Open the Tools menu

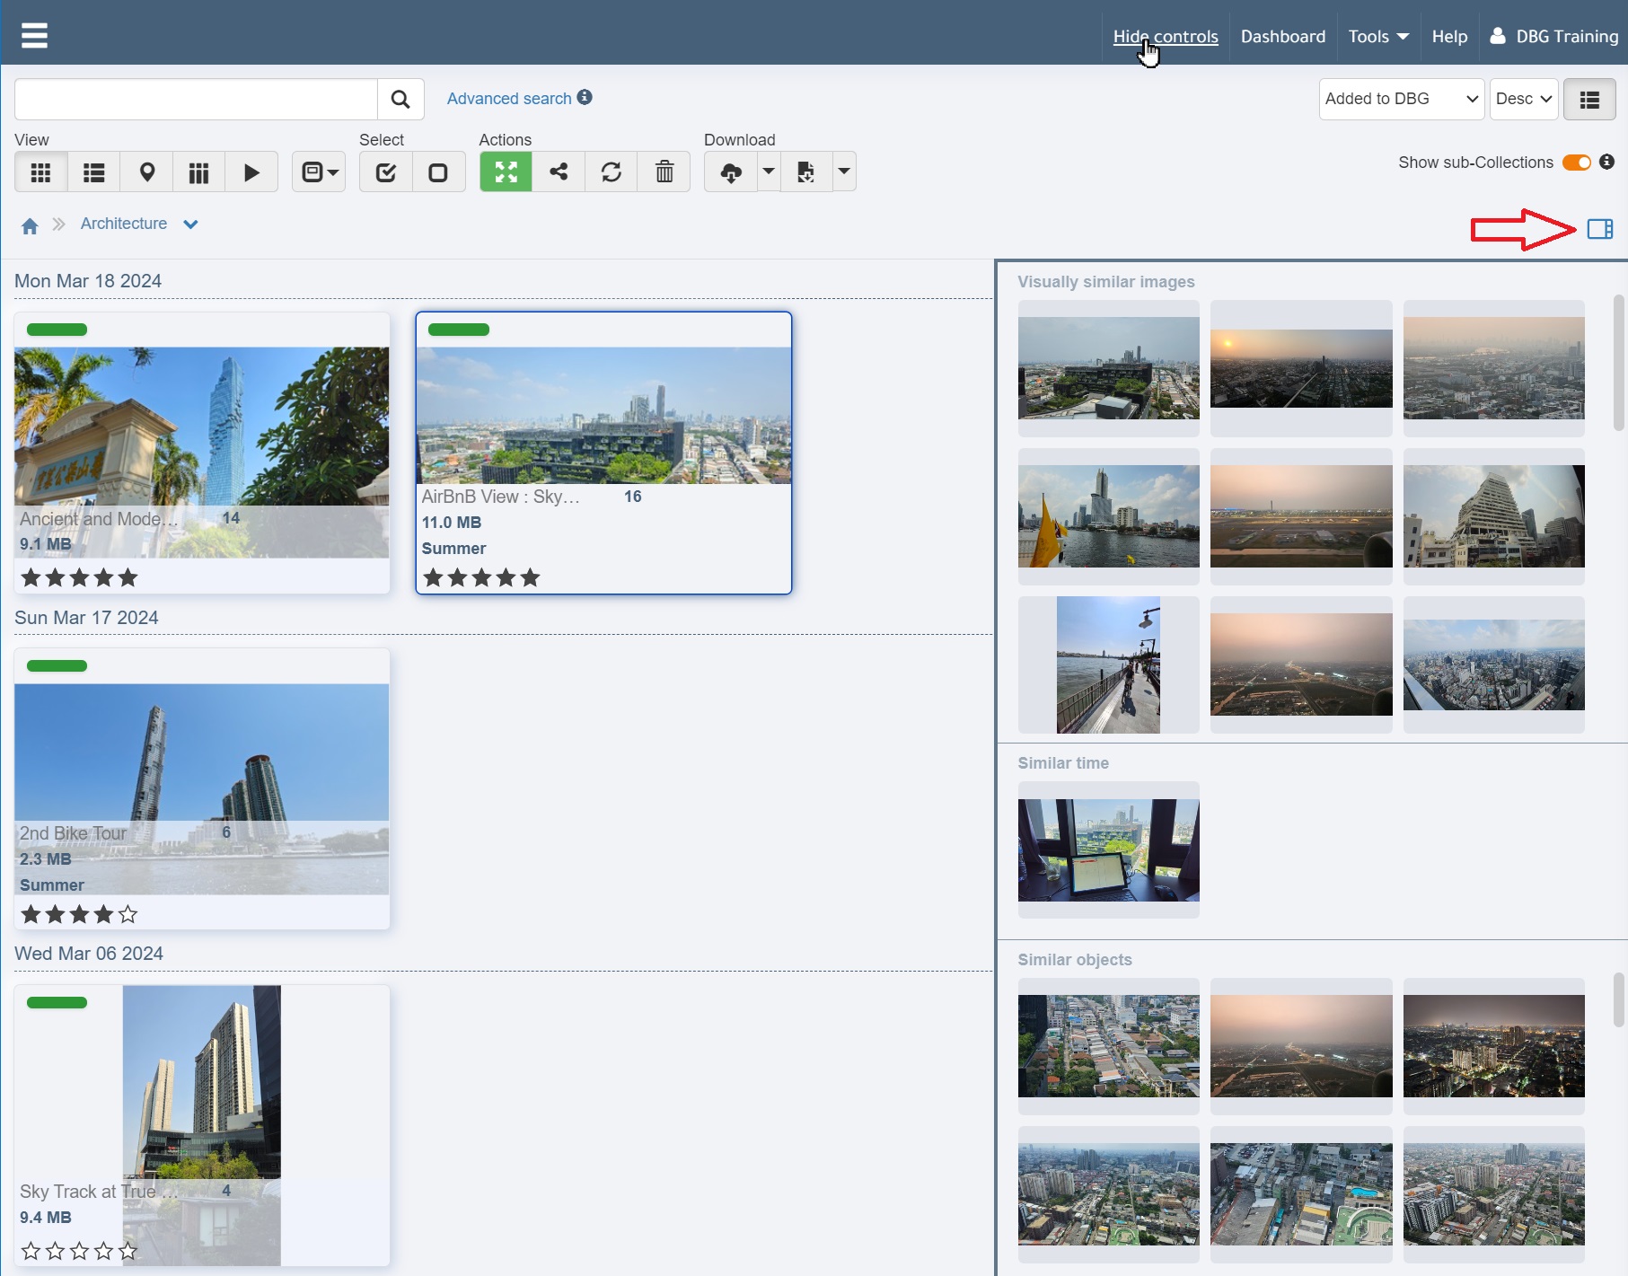1377,37
